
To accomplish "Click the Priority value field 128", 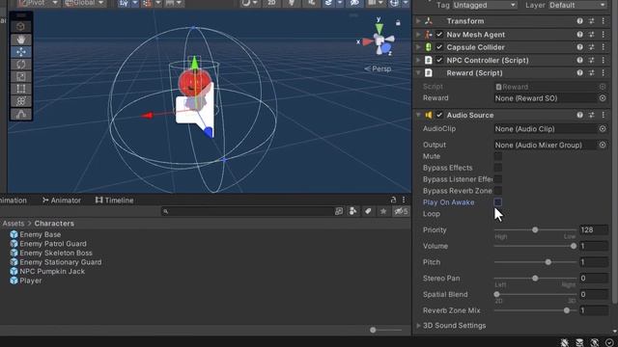I will pyautogui.click(x=594, y=229).
